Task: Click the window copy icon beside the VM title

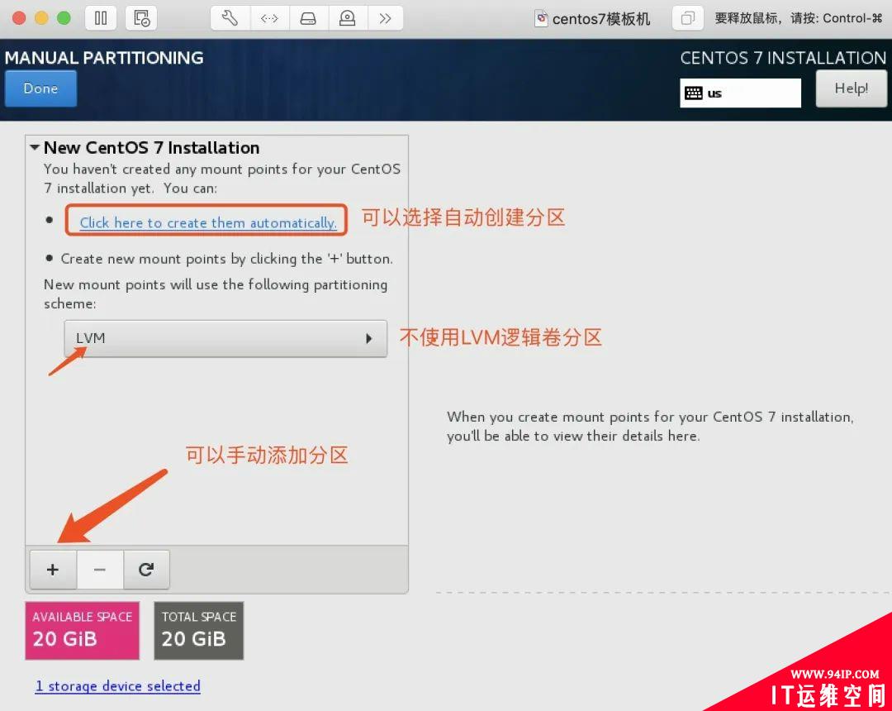Action: [x=687, y=18]
